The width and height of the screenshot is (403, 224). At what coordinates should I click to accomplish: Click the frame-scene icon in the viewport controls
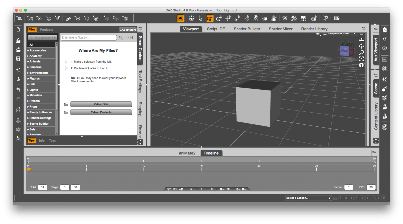[361, 58]
